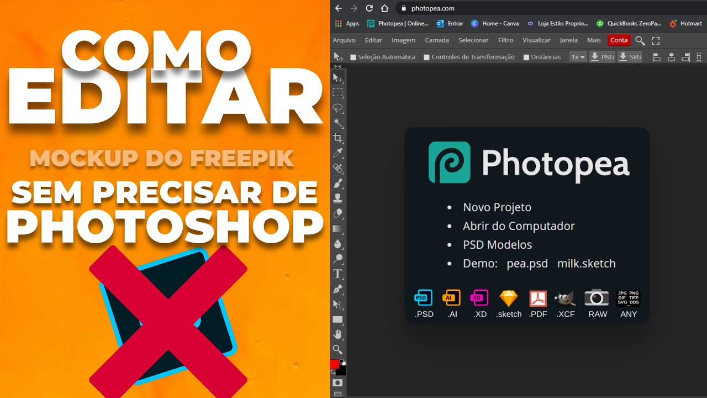
Task: Select the Clone Stamp tool
Action: pyautogui.click(x=337, y=198)
